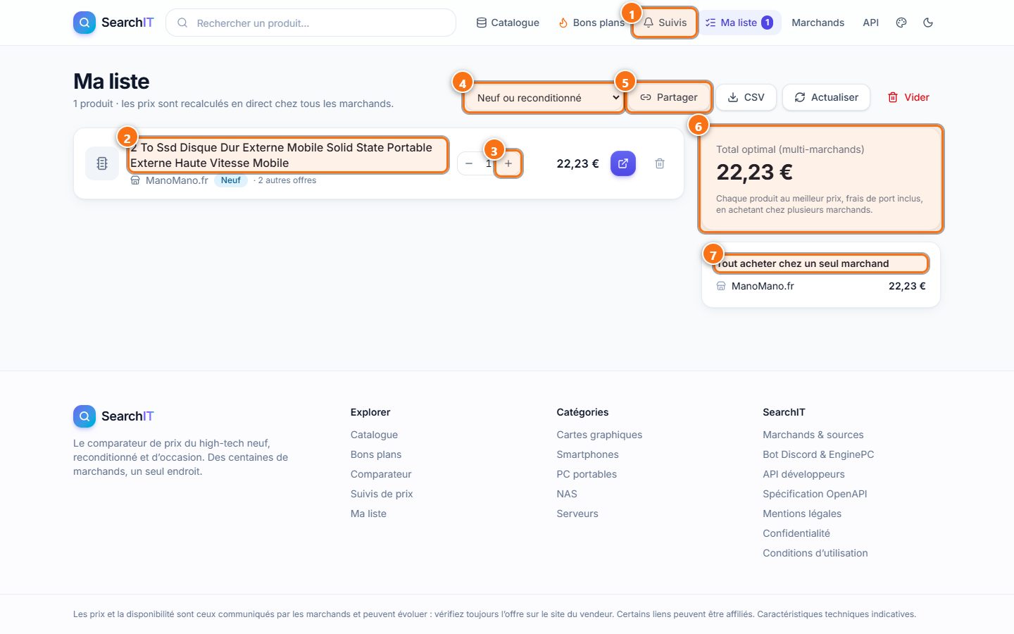Open Conditions d'utilisation footer link
The image size is (1014, 634).
tap(815, 553)
